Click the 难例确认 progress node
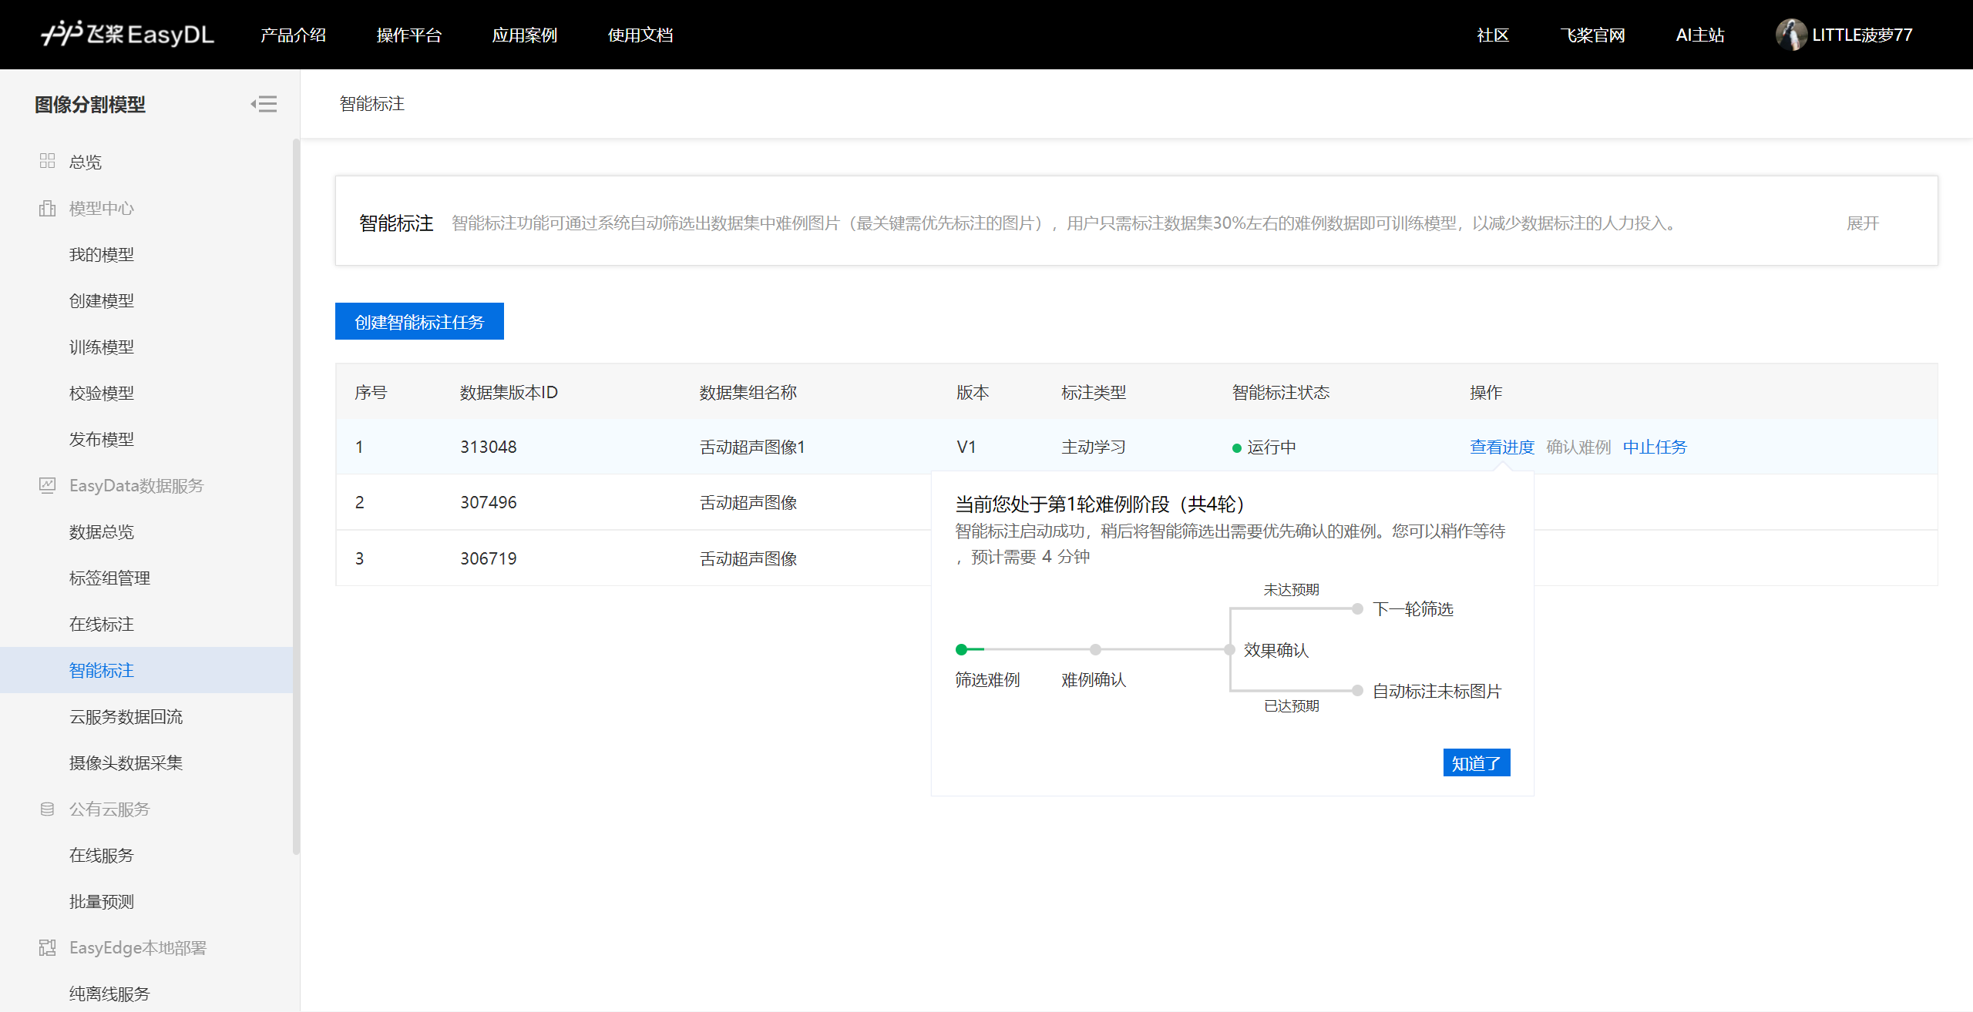This screenshot has height=1012, width=1973. pyautogui.click(x=1095, y=649)
